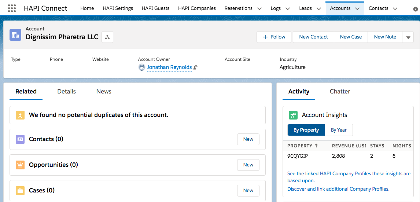The width and height of the screenshot is (420, 202).
Task: Open the HAPI Guests tab
Action: click(x=155, y=8)
